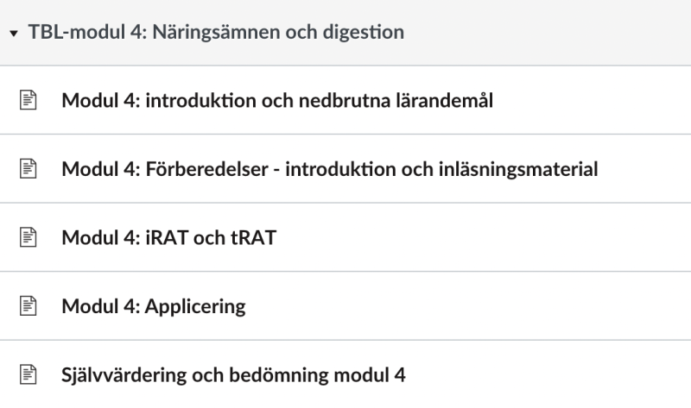Click the page icon beside introduktion och nedbrutna lärandemål

(x=29, y=100)
